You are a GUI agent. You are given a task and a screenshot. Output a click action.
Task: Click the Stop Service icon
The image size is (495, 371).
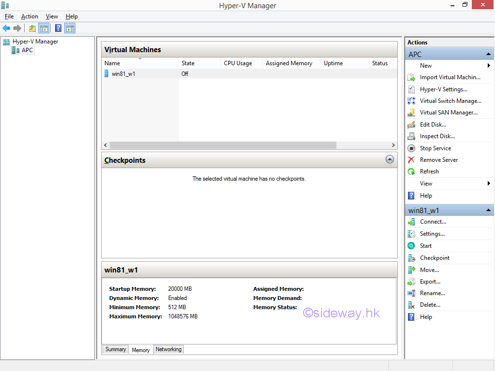(x=411, y=148)
